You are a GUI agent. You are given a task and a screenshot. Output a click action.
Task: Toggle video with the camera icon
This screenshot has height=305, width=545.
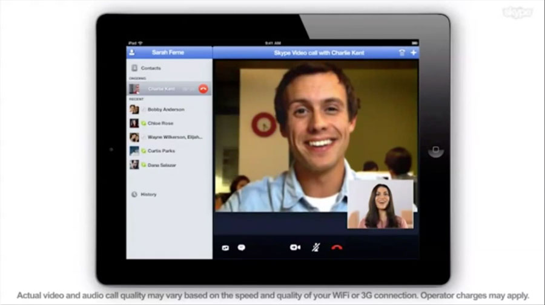tap(295, 247)
